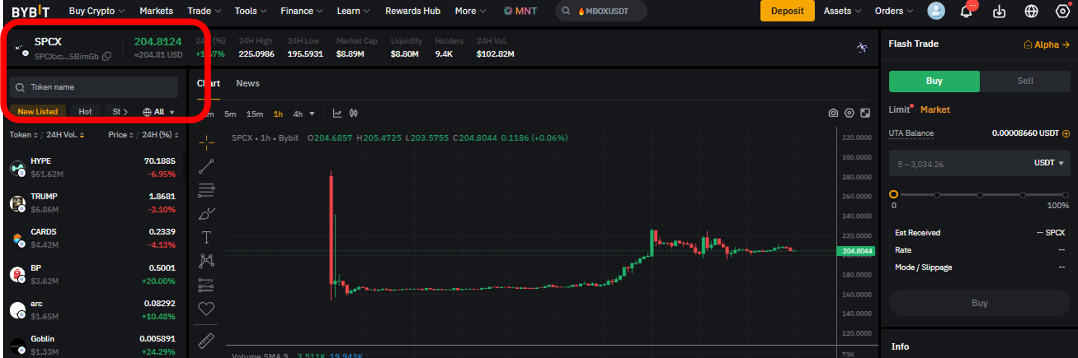Expand the More menu

click(x=470, y=11)
